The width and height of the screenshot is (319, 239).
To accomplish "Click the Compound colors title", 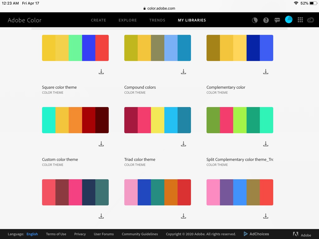I will tap(140, 87).
